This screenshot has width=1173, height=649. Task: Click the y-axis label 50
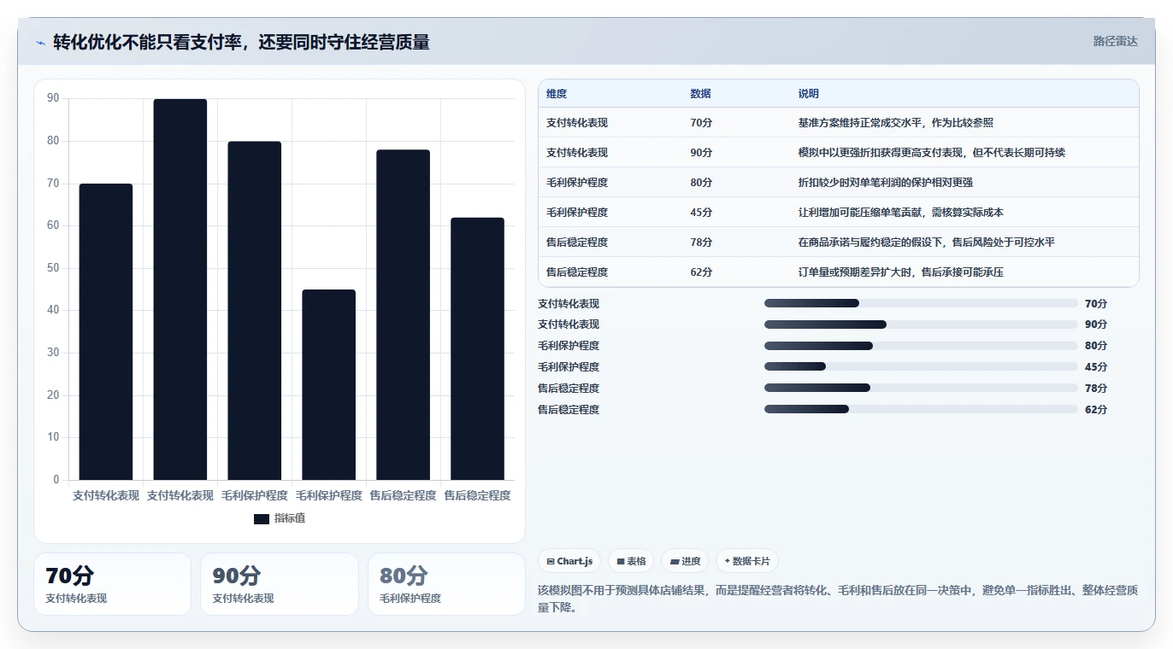(53, 268)
